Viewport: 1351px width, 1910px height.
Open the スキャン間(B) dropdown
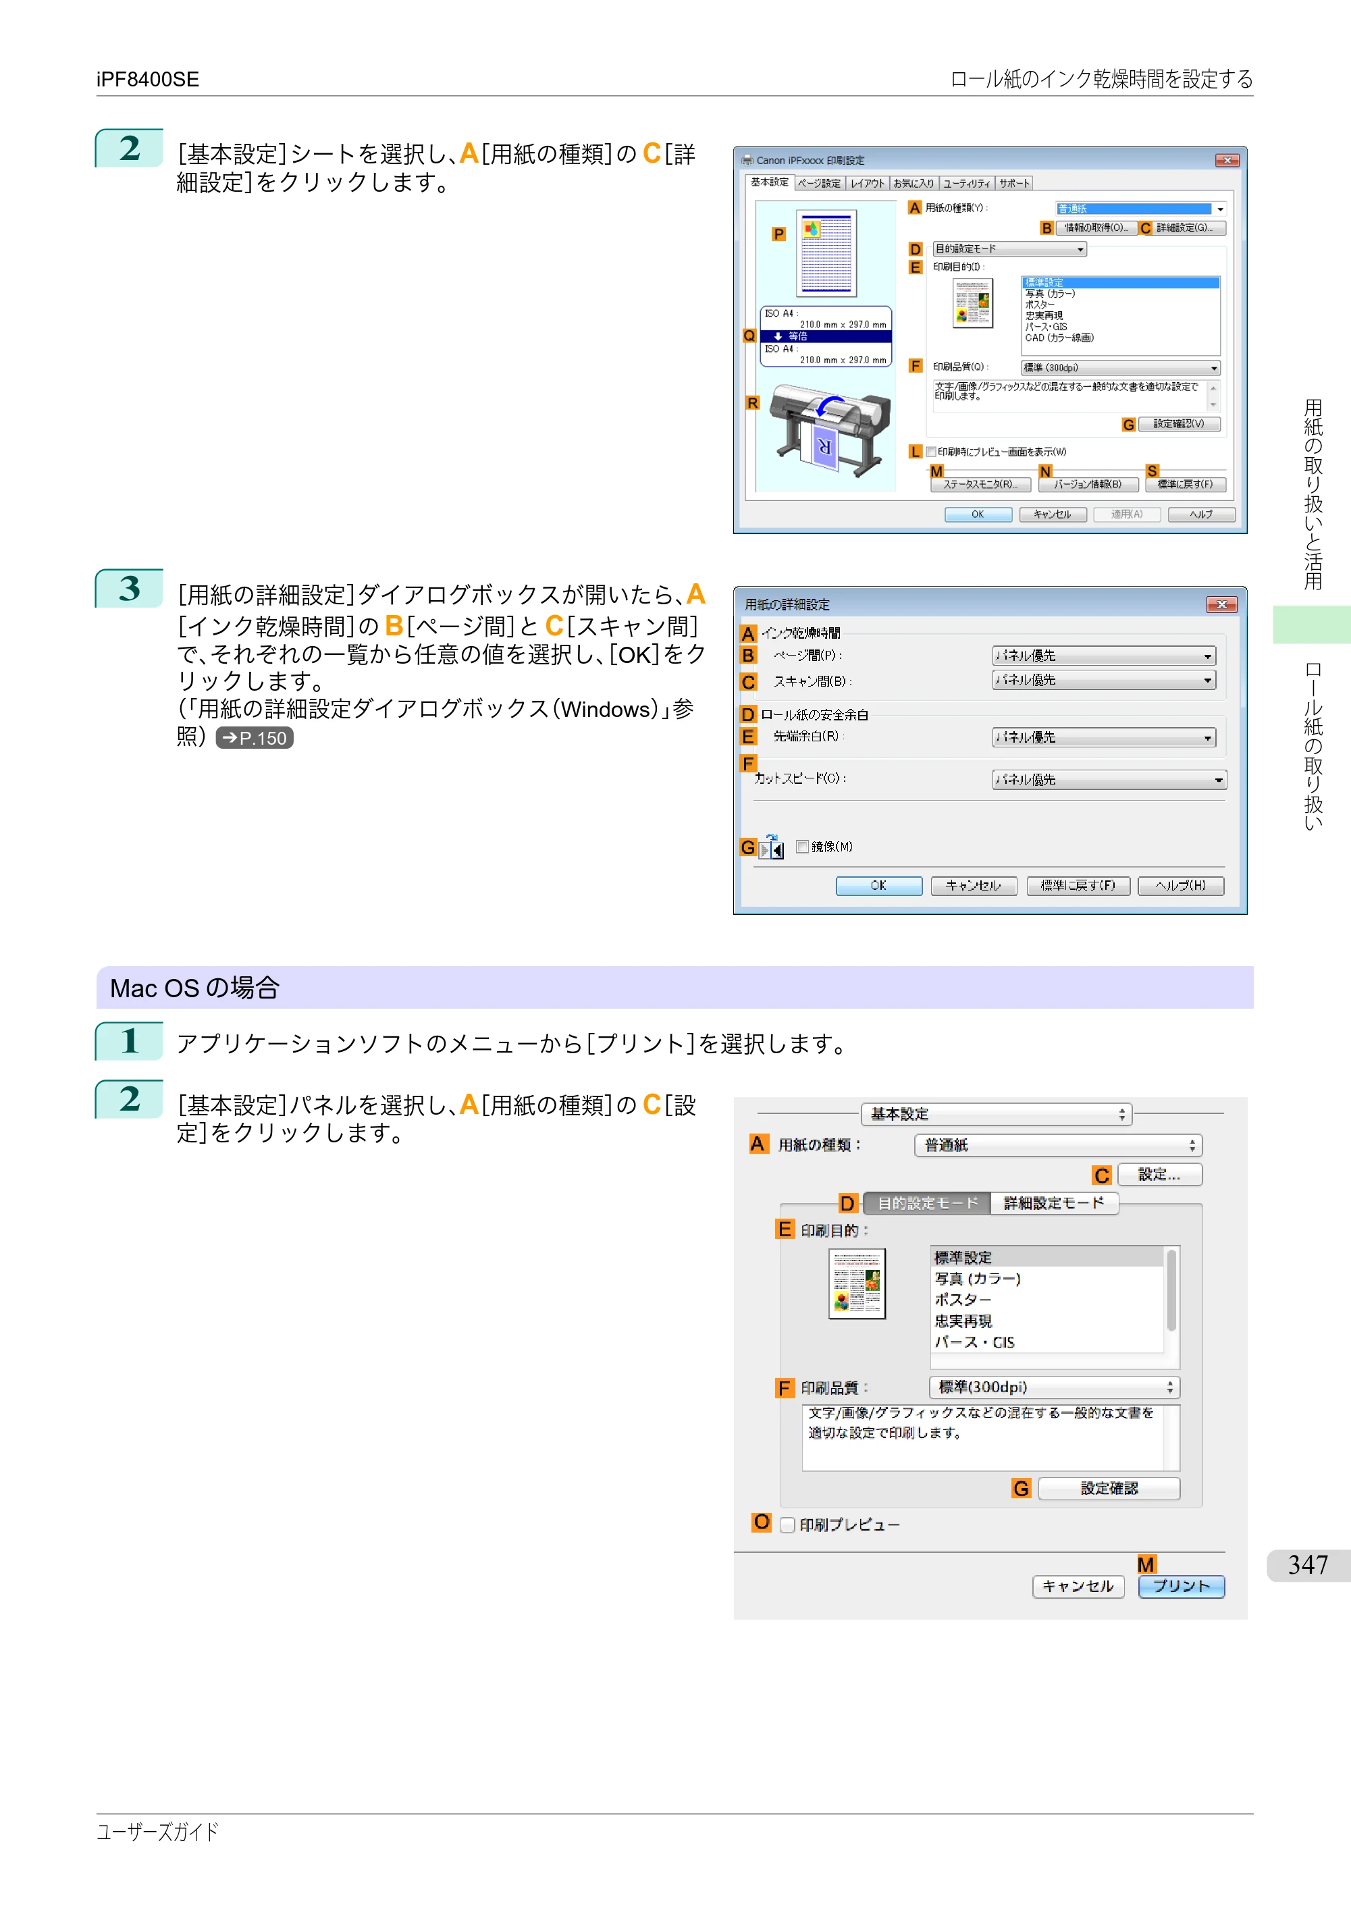click(1104, 681)
